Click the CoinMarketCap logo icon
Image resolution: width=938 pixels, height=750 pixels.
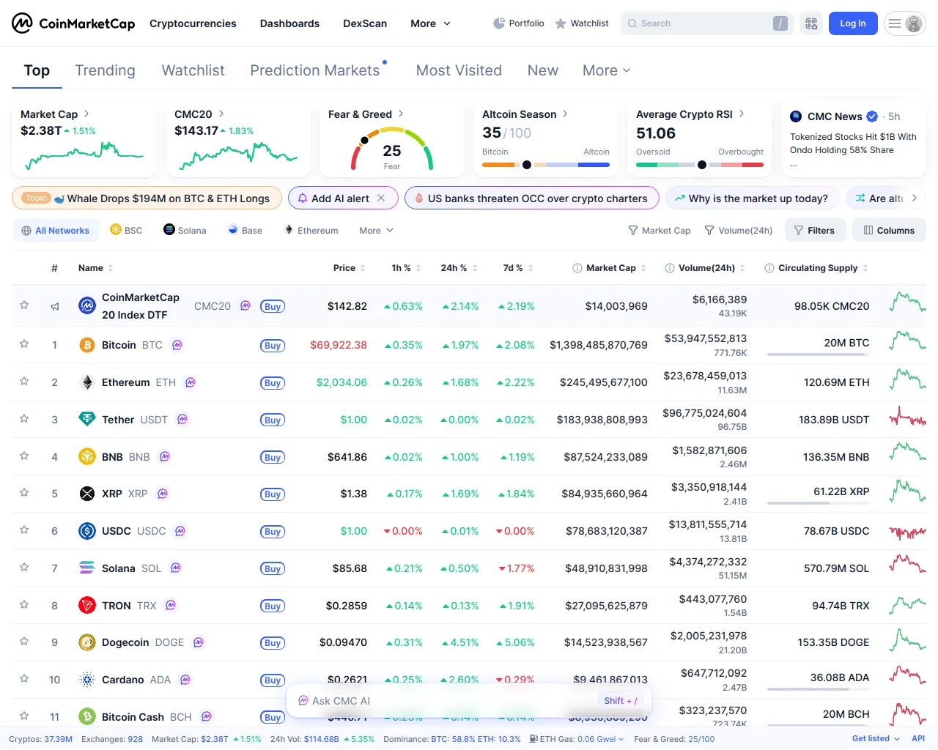click(x=22, y=23)
